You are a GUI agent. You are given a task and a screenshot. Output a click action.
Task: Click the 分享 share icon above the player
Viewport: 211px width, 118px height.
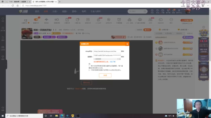[x=130, y=37]
